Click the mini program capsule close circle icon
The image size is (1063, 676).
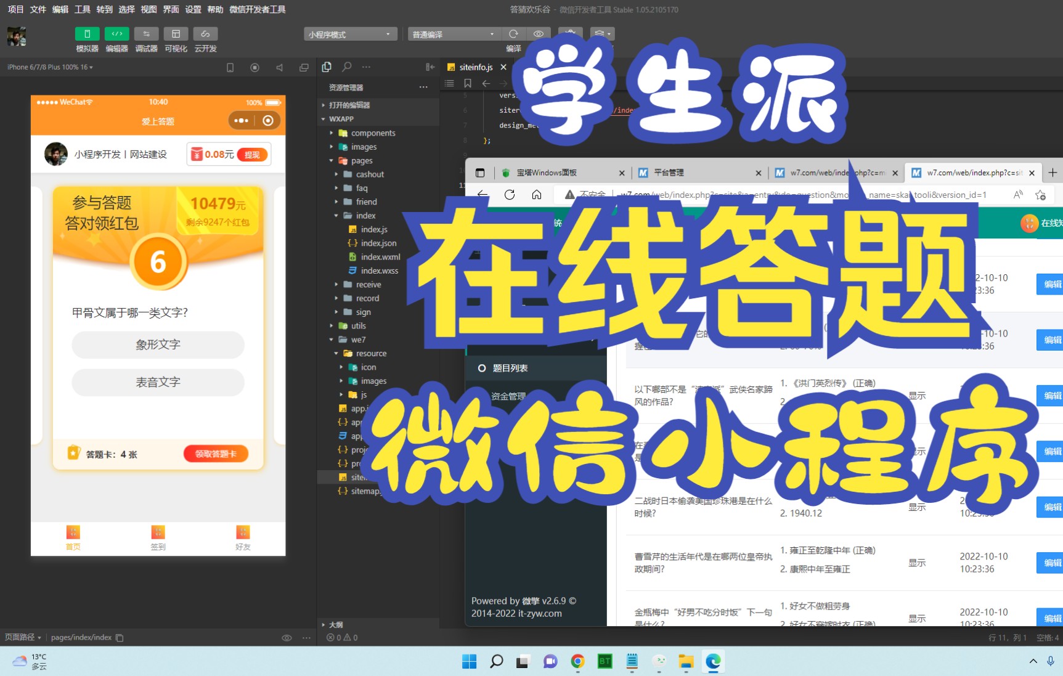tap(268, 121)
